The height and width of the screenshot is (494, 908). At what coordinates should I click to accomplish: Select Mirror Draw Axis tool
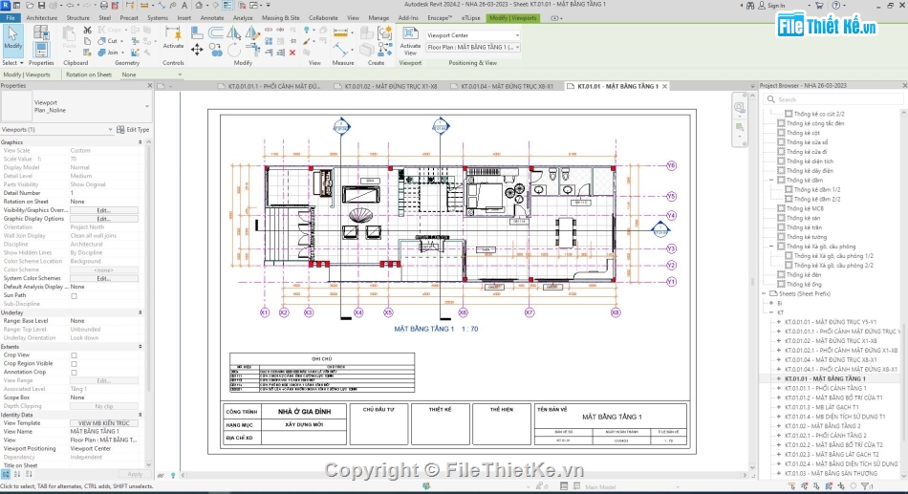point(252,32)
